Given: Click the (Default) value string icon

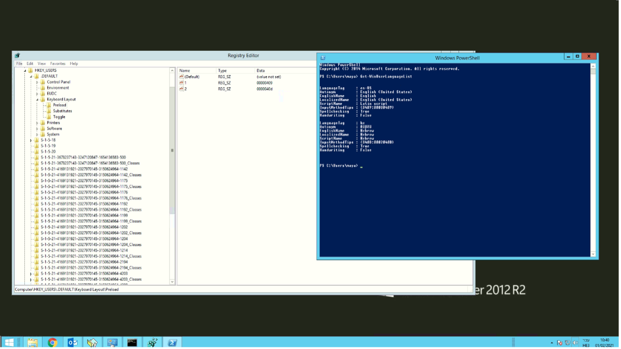Looking at the screenshot, I should pyautogui.click(x=181, y=77).
